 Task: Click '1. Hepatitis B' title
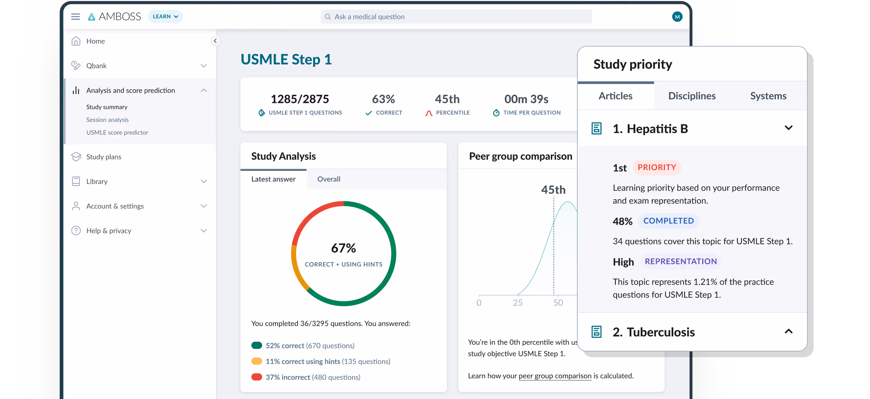point(650,128)
